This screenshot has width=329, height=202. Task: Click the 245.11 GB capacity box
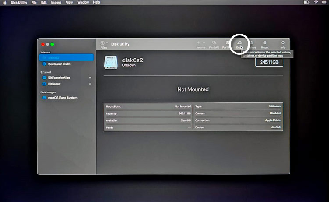(269, 62)
